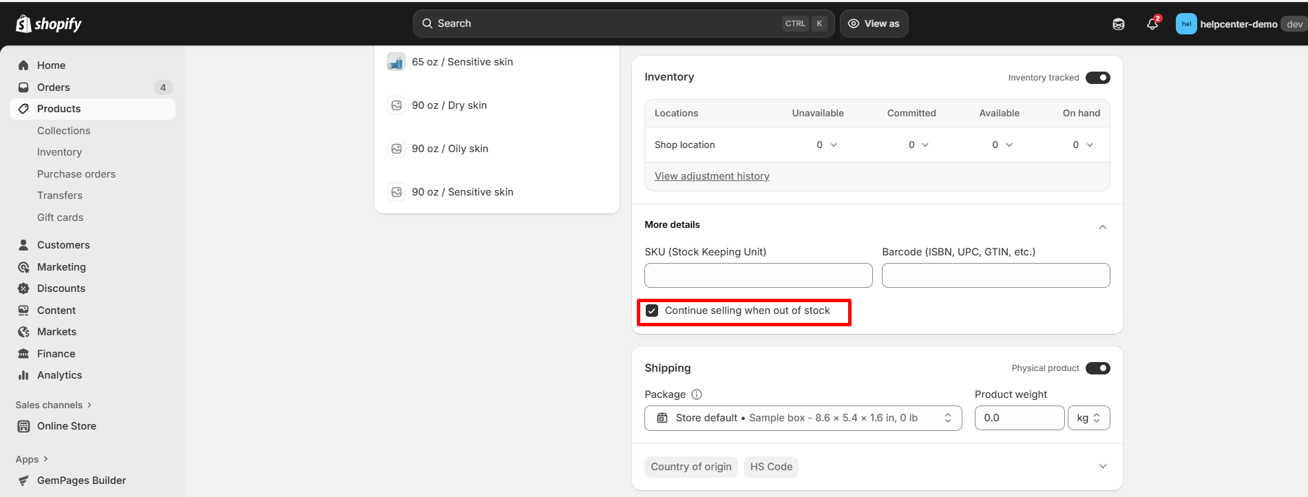Collapse the More details section
The width and height of the screenshot is (1308, 497).
(1102, 227)
